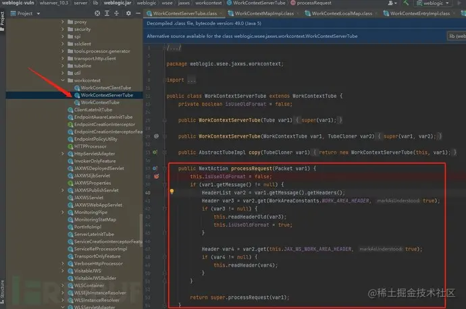Select JAXWSDeployedServlet class

(x=99, y=168)
